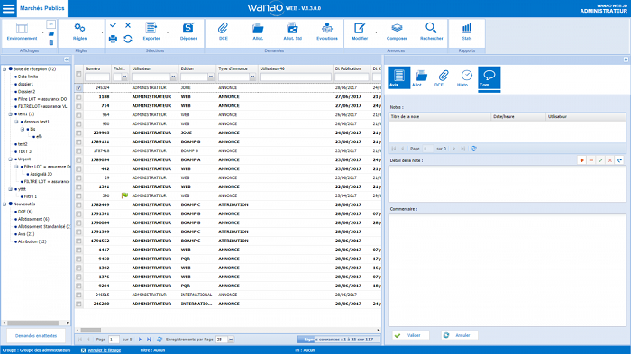Print using the printer icon

(x=113, y=39)
